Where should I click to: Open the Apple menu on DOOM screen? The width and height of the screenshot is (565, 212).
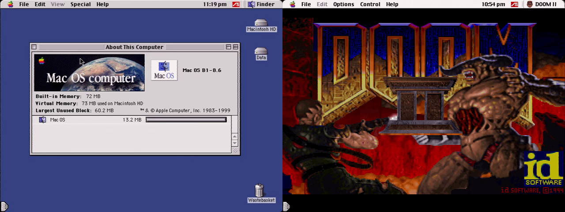click(292, 4)
